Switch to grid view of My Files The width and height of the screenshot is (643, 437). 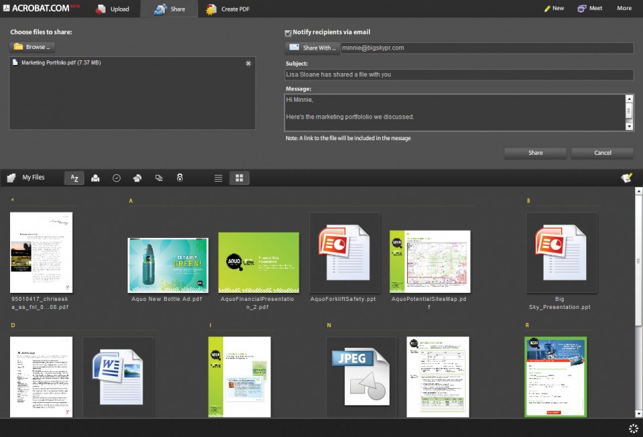pos(239,178)
